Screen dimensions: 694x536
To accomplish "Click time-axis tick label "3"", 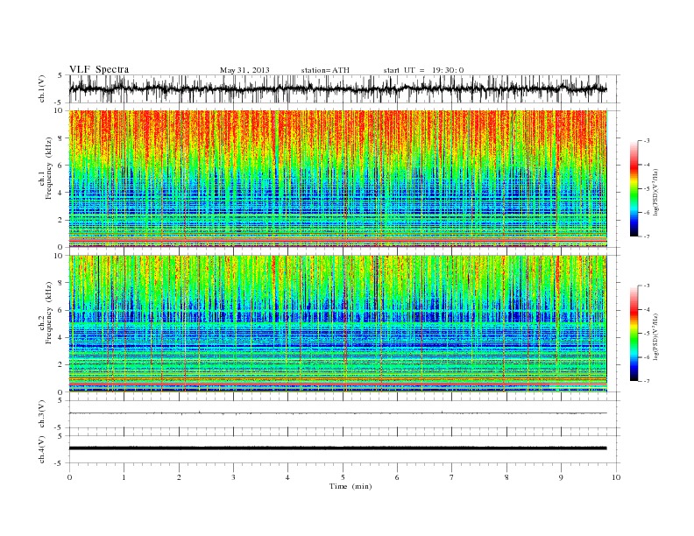I will (x=233, y=477).
